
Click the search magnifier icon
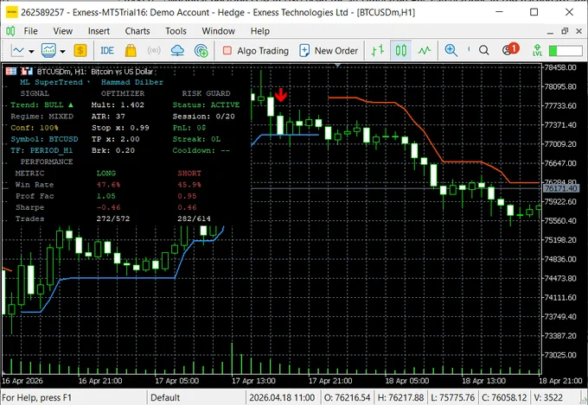(484, 50)
